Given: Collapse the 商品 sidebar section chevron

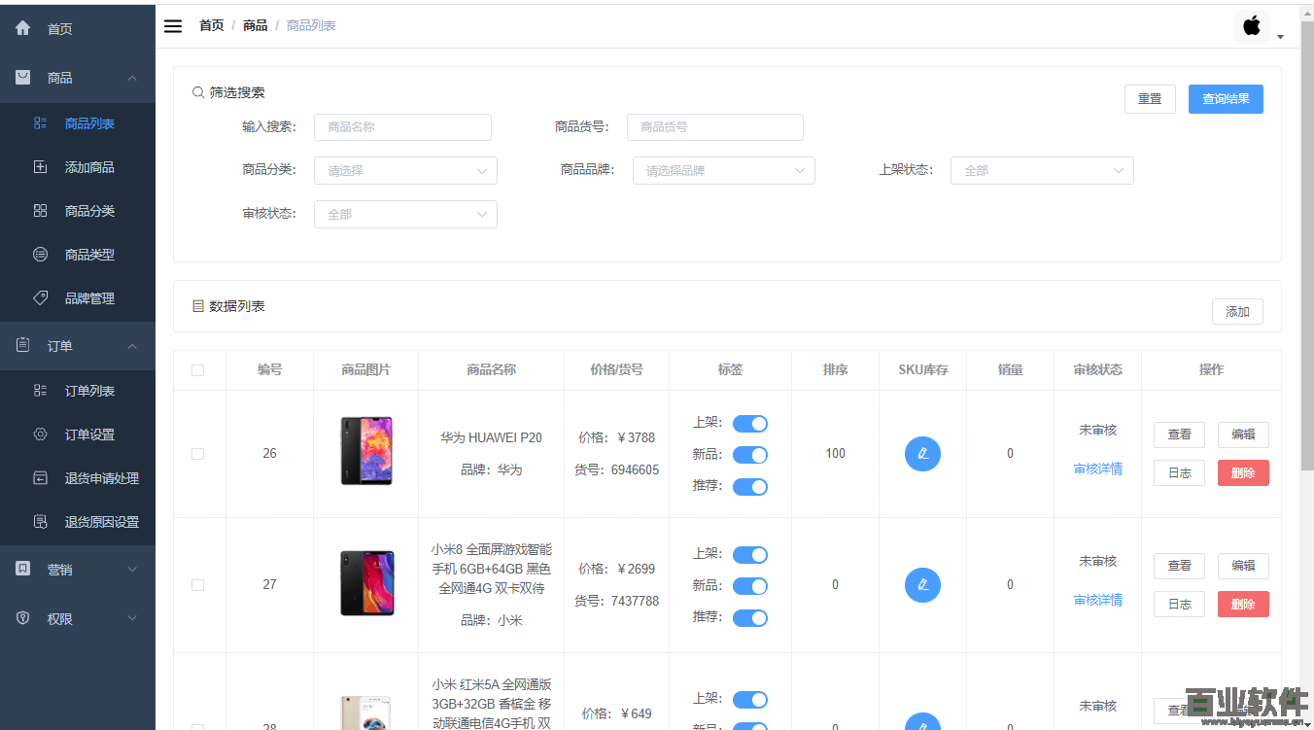Looking at the screenshot, I should click(x=132, y=78).
